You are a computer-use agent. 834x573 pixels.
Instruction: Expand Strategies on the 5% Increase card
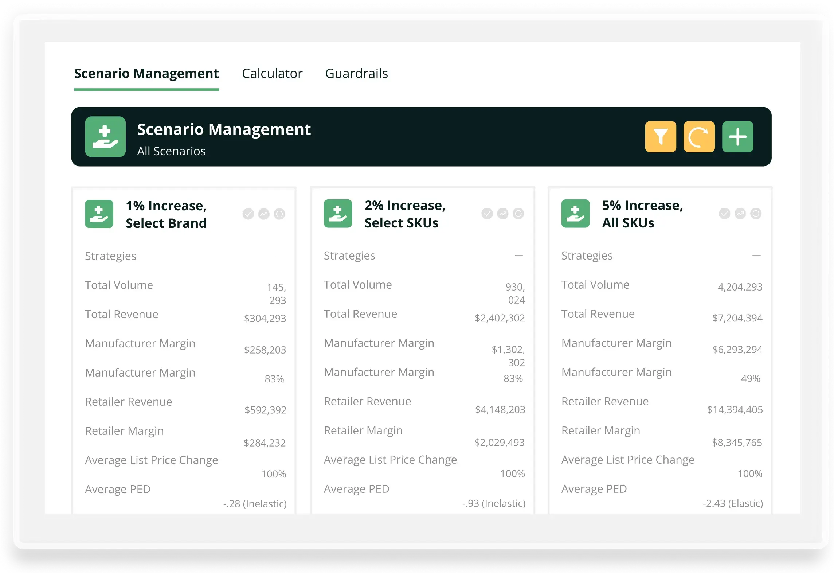click(x=757, y=256)
